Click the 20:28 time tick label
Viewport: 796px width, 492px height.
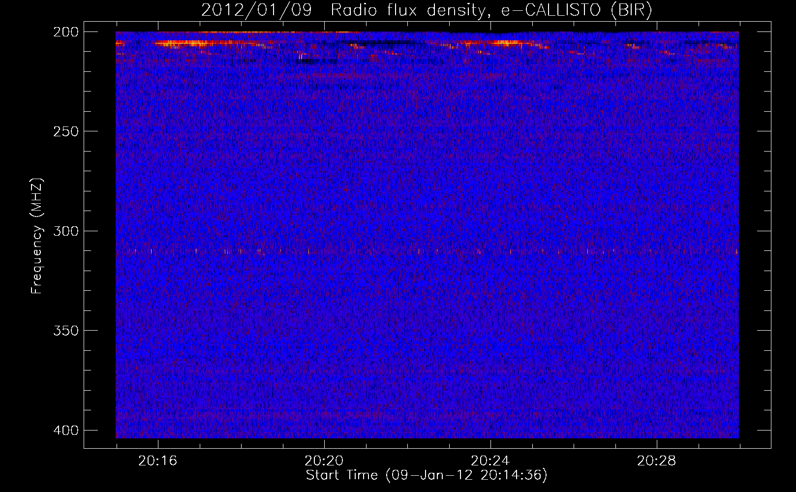[x=657, y=461]
